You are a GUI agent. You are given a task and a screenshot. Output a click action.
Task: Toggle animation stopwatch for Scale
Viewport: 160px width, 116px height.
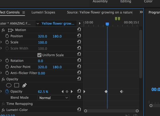[x=7, y=42]
